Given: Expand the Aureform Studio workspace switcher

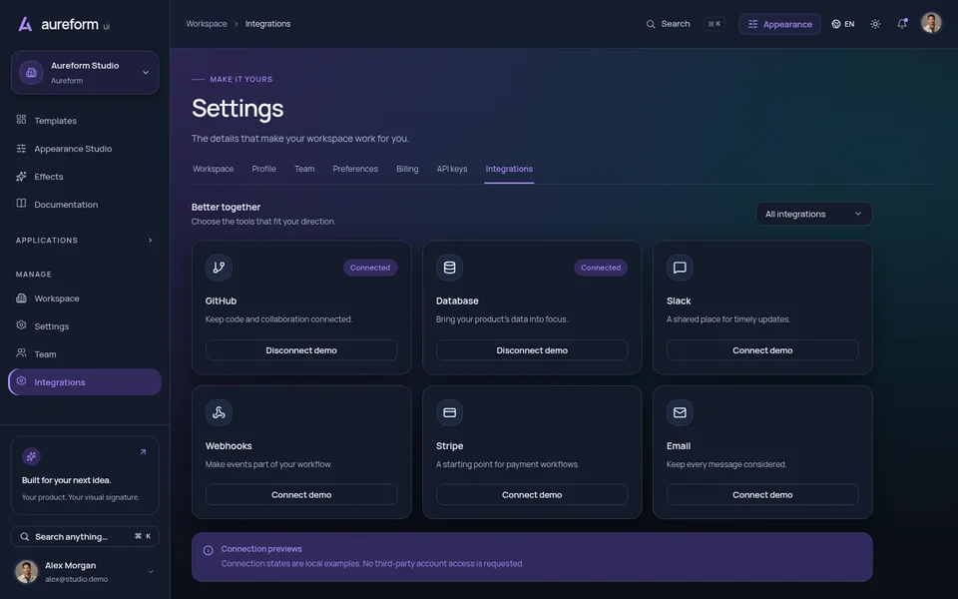Looking at the screenshot, I should pos(85,73).
